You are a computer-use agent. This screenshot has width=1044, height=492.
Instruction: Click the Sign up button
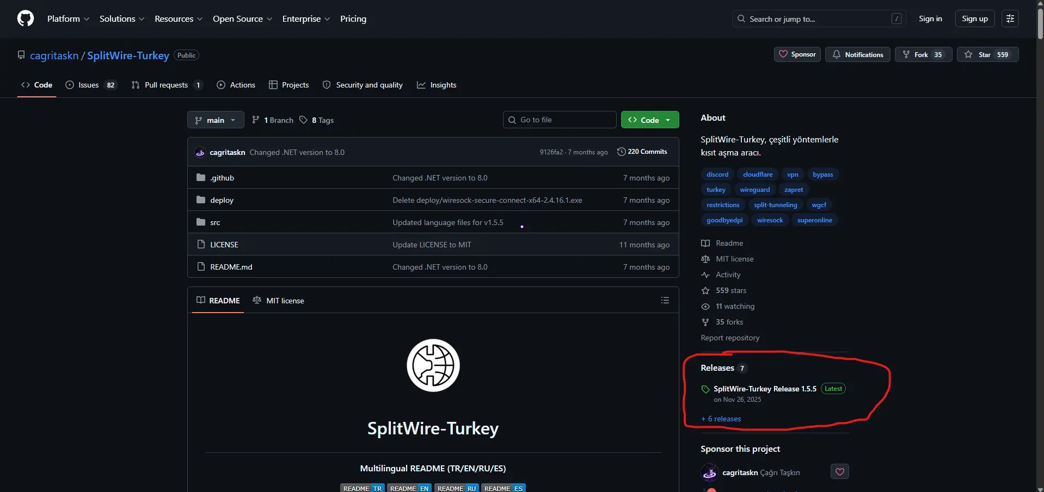tap(974, 18)
